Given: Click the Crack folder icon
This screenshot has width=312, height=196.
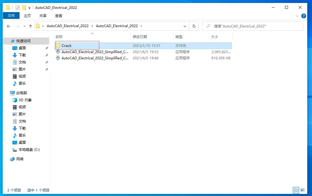Looking at the screenshot, I should click(58, 45).
